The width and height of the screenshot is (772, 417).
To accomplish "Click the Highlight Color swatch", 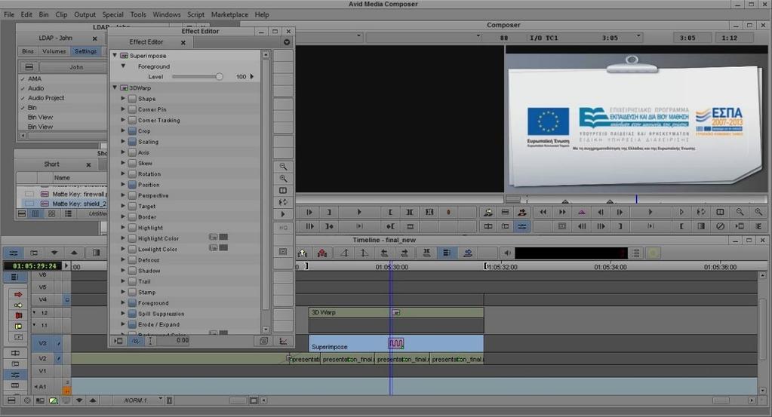I will (x=223, y=237).
